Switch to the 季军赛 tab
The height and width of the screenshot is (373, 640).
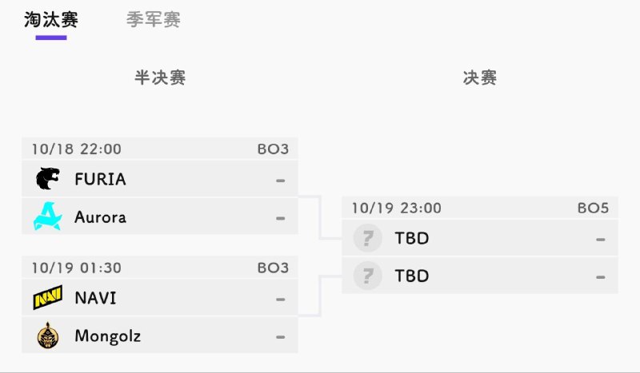[x=154, y=20]
